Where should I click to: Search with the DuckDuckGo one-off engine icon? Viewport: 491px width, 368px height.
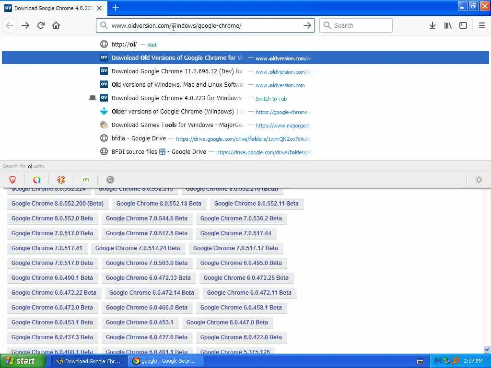(x=61, y=180)
